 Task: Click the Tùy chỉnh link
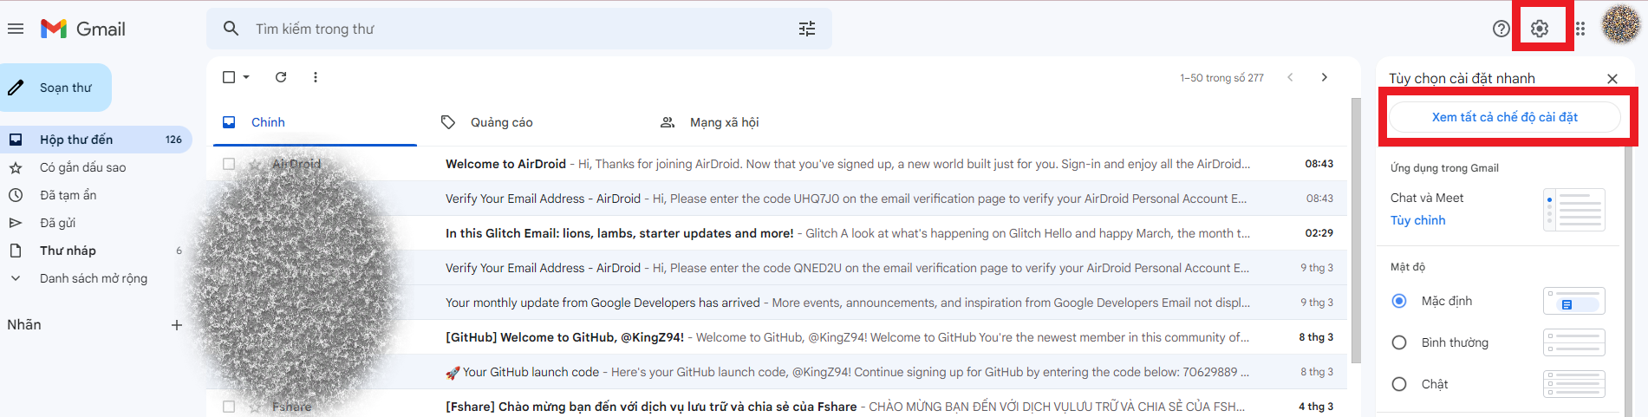pos(1417,220)
